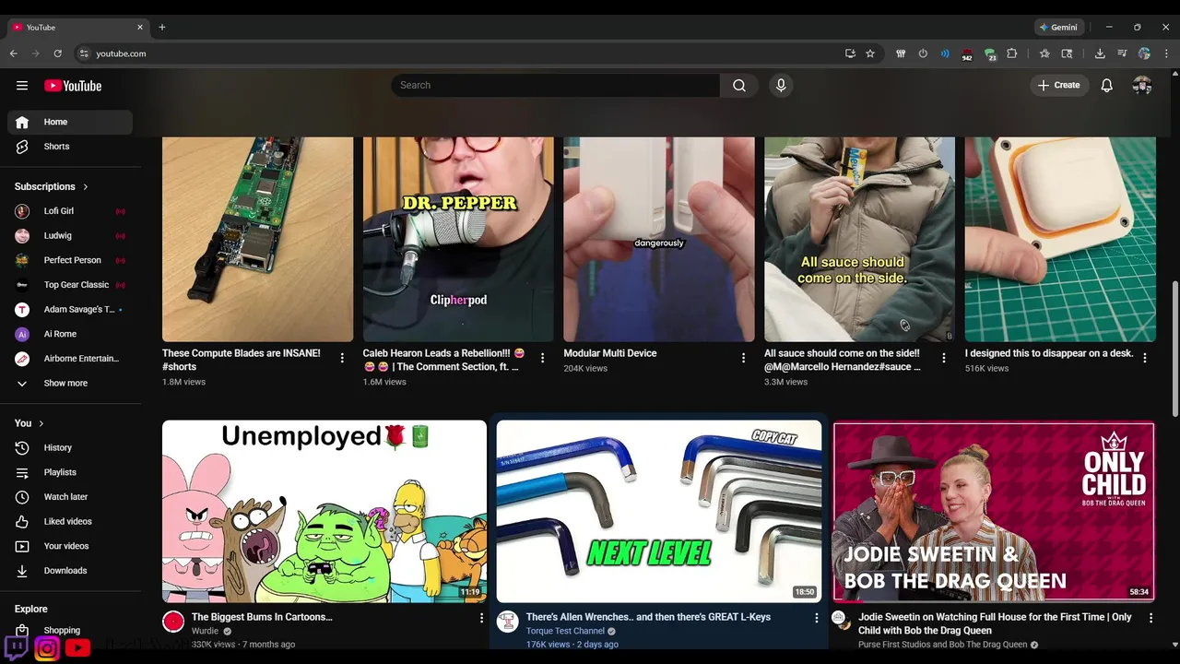Open Adam Savage's channel subscription
The width and height of the screenshot is (1180, 664).
[70, 310]
